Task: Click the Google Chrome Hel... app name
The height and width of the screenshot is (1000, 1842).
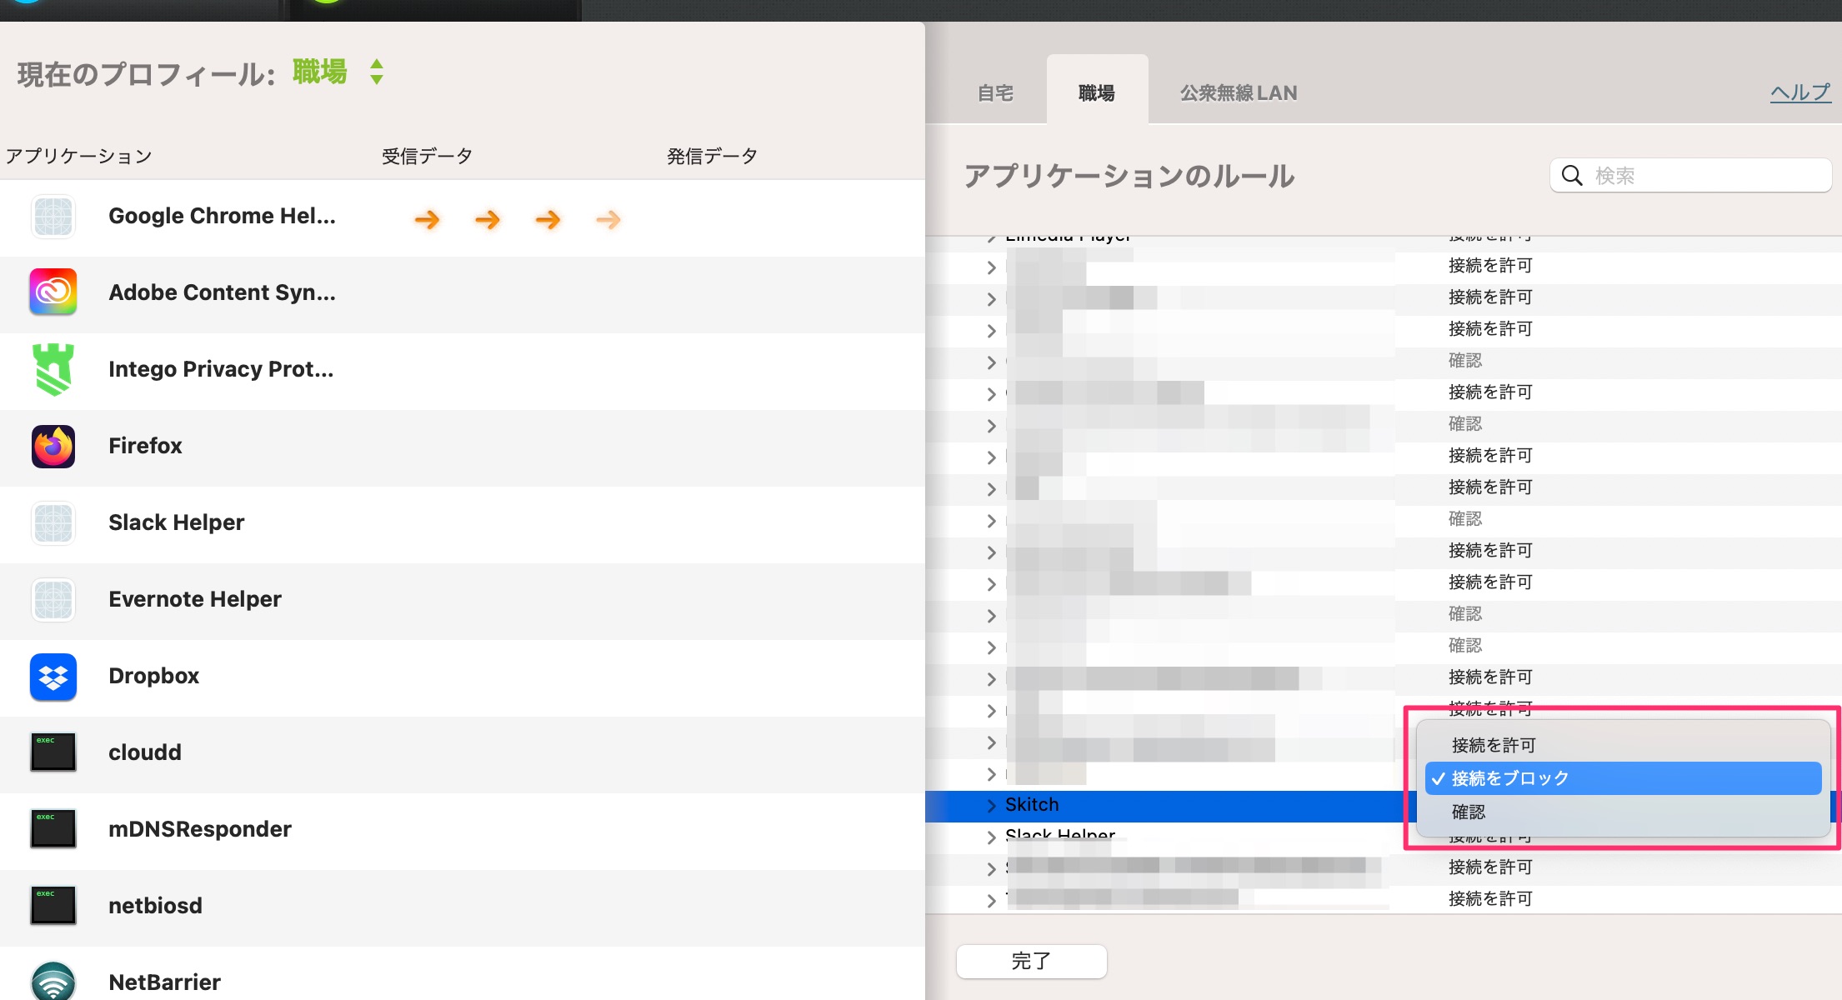Action: [x=222, y=216]
